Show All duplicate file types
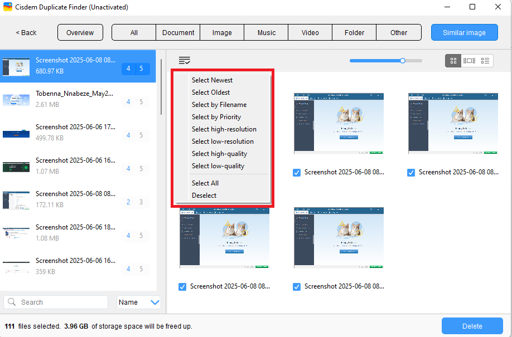This screenshot has width=512, height=337. tap(134, 32)
